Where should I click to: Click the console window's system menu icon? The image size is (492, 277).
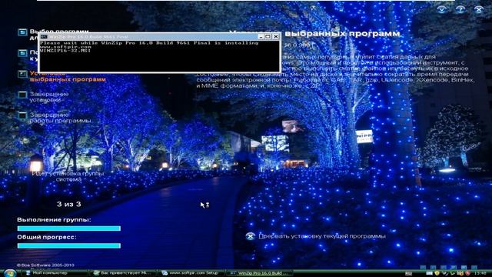coord(44,37)
